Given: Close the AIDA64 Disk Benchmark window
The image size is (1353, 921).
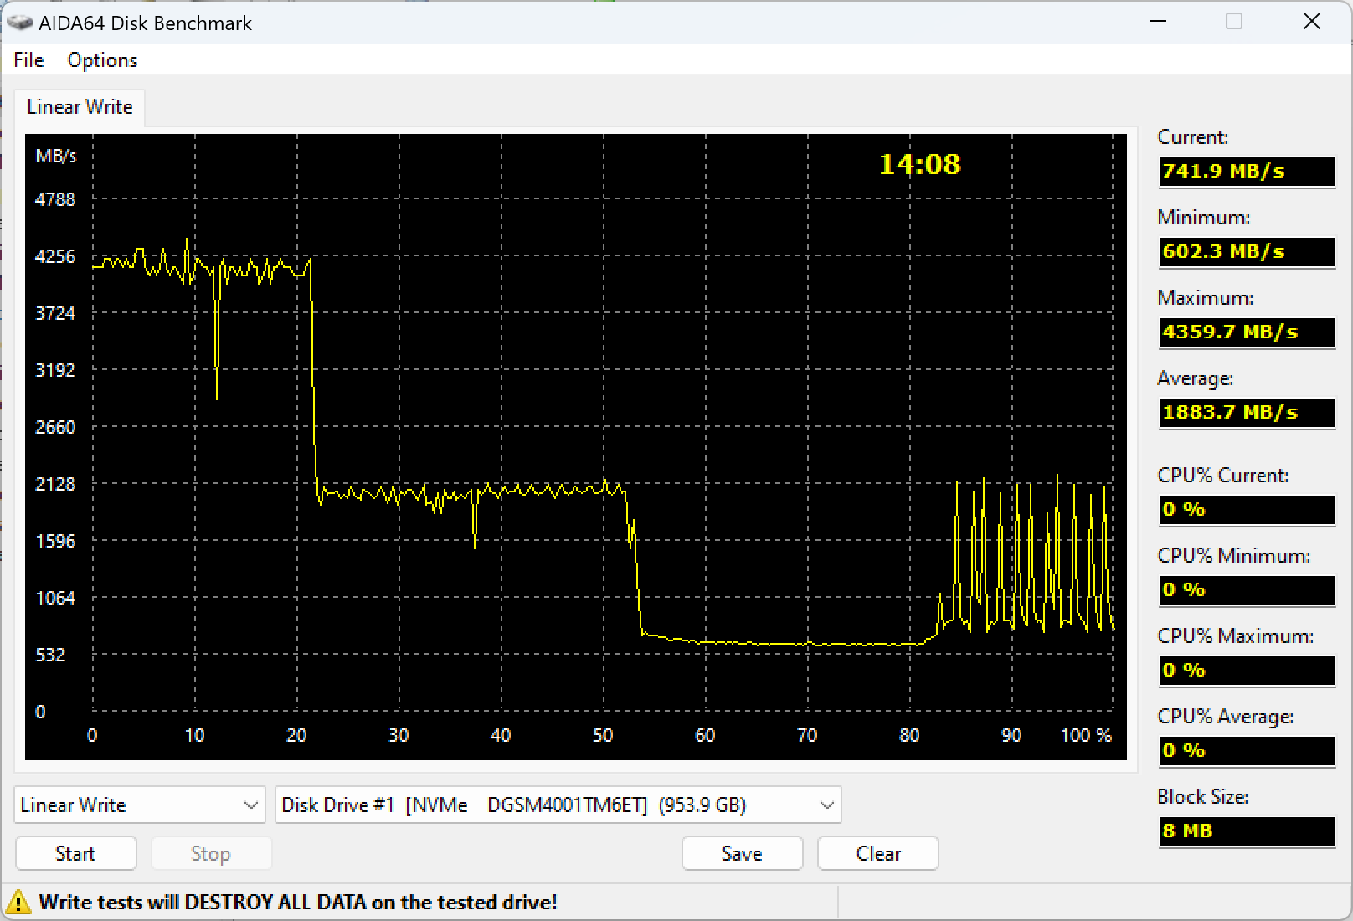Looking at the screenshot, I should pos(1312,22).
